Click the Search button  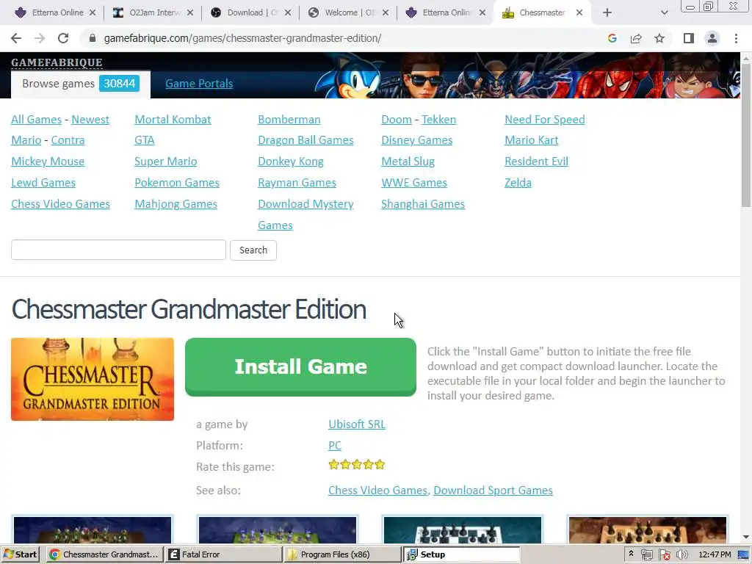[x=253, y=250]
